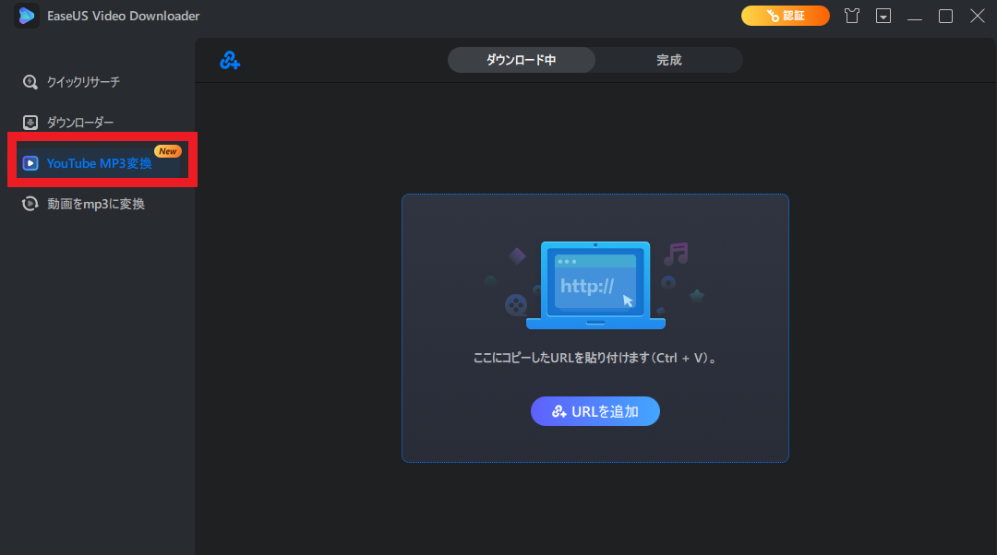Screen dimensions: 997x555
Task: Switch to the 完成 tab
Action: (x=669, y=60)
